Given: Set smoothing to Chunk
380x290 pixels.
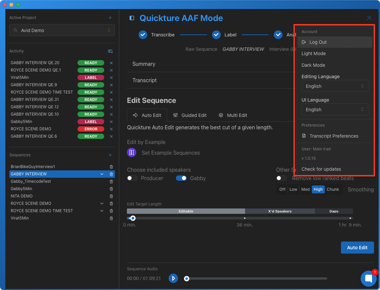Looking at the screenshot, I should (x=333, y=189).
